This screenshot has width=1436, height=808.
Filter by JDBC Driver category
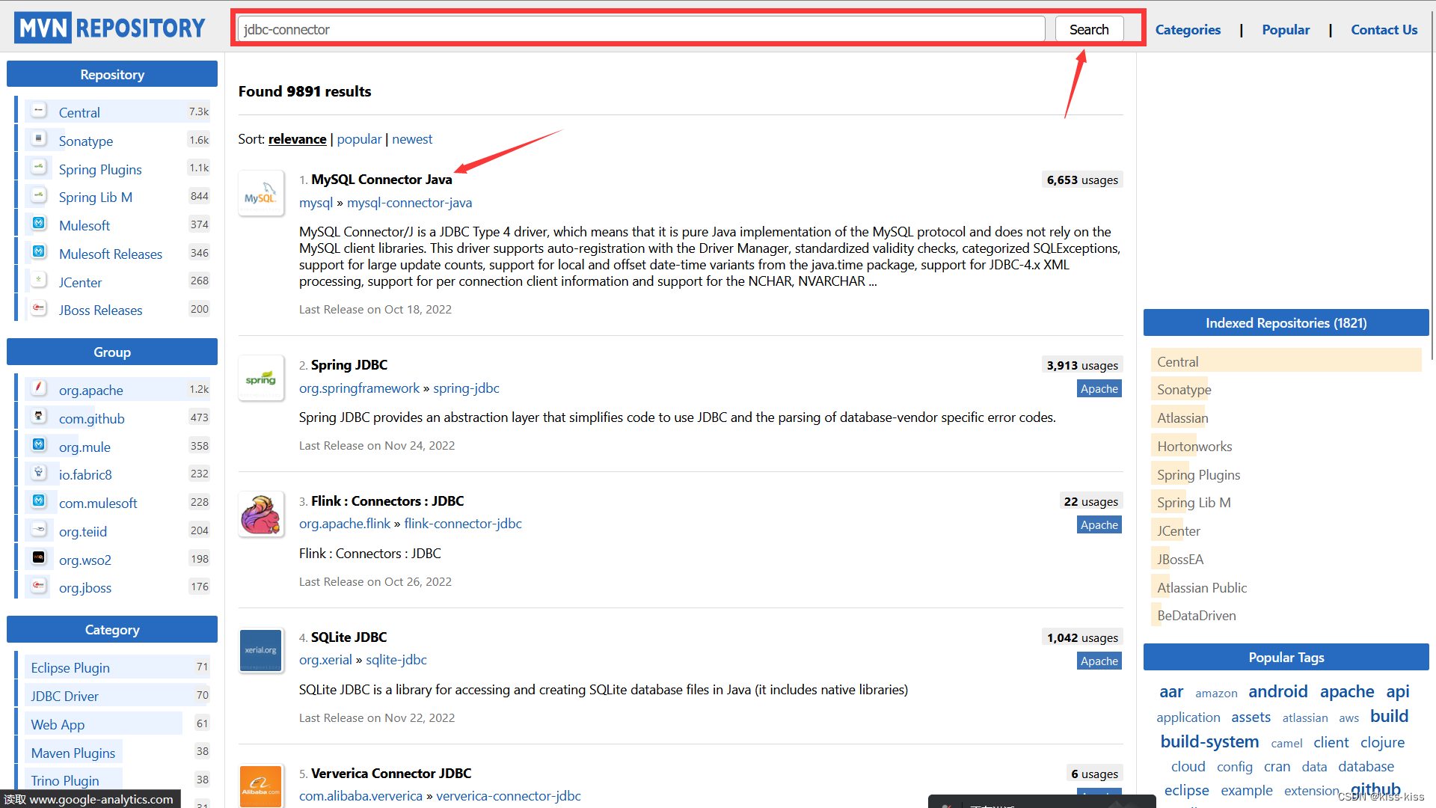65,696
